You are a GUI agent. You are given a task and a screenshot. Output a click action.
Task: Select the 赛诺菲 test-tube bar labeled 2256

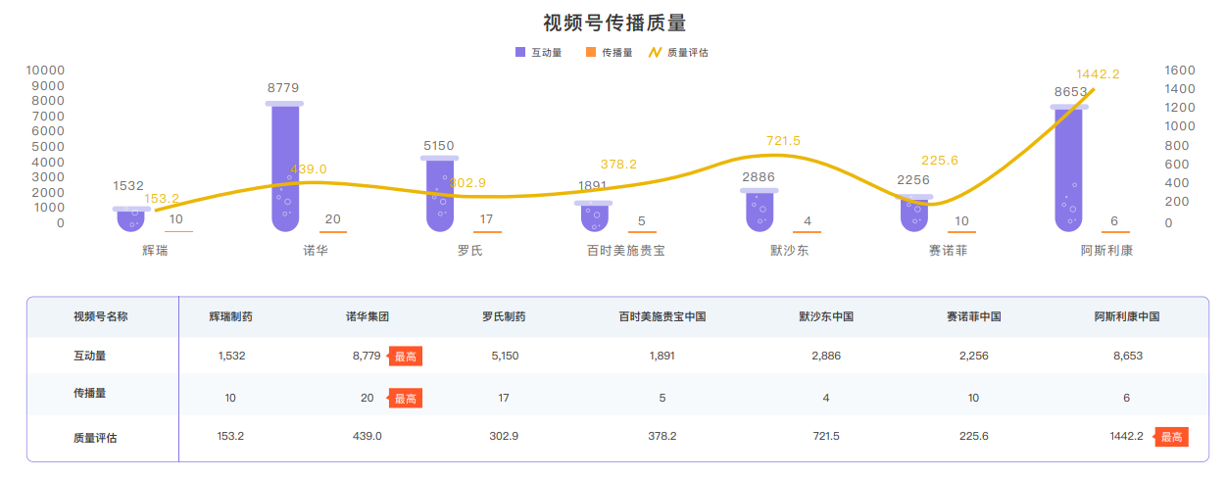tap(914, 215)
